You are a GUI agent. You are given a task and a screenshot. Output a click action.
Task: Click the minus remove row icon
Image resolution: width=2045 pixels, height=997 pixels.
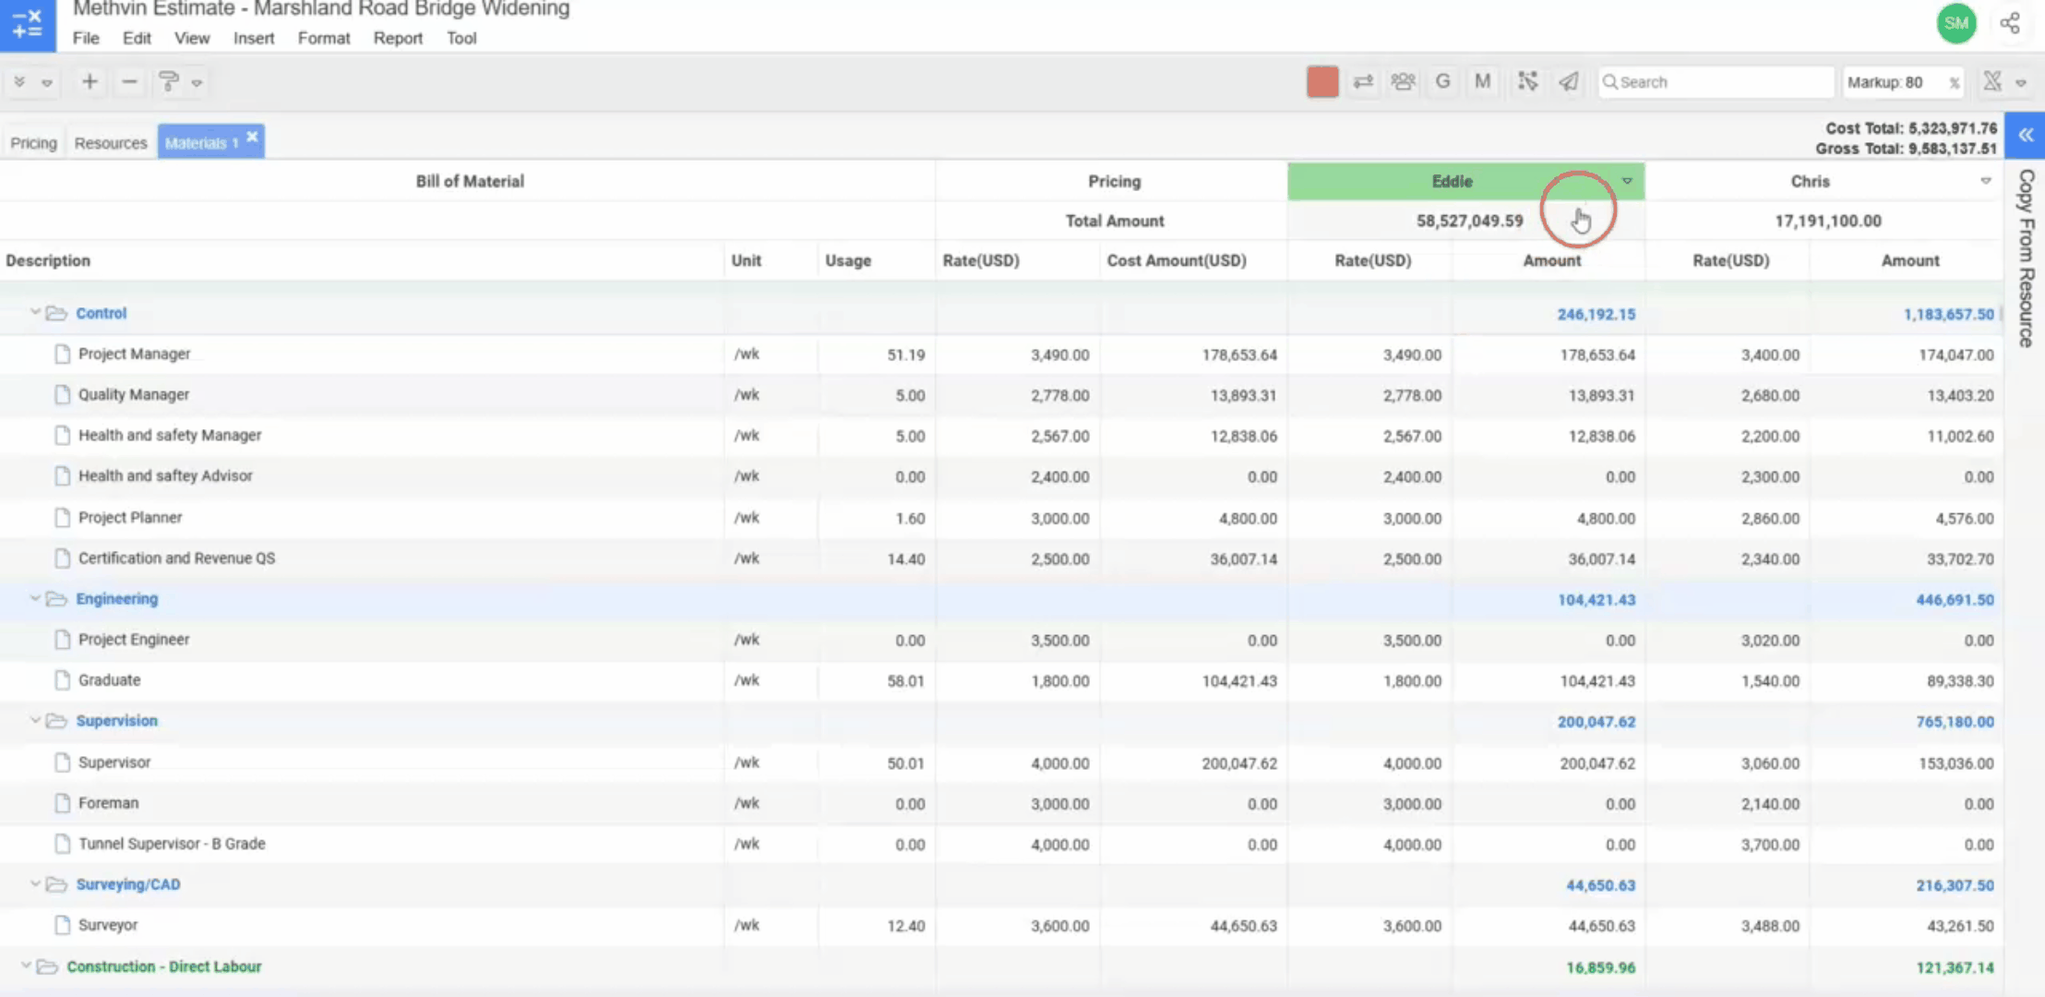(129, 82)
